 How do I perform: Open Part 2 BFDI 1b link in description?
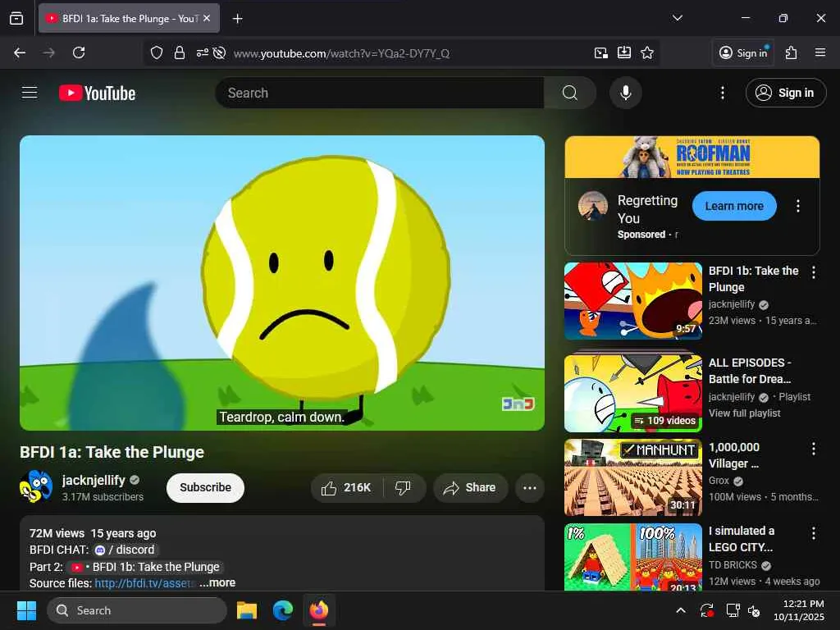146,567
